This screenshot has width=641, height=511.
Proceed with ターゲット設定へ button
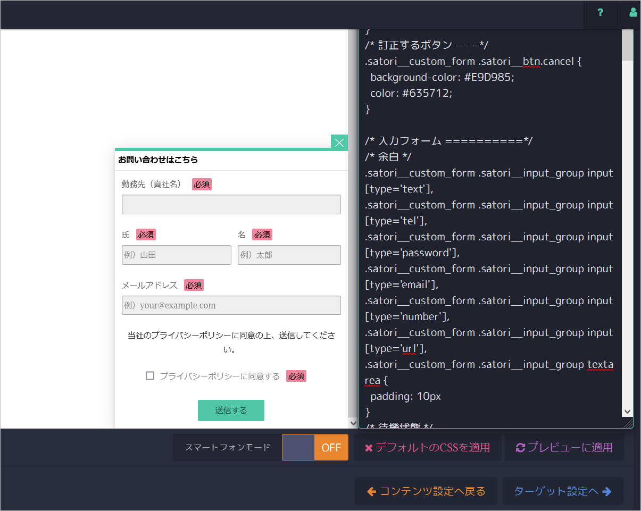562,491
